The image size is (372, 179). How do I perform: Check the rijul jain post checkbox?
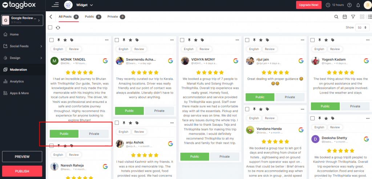point(247,40)
